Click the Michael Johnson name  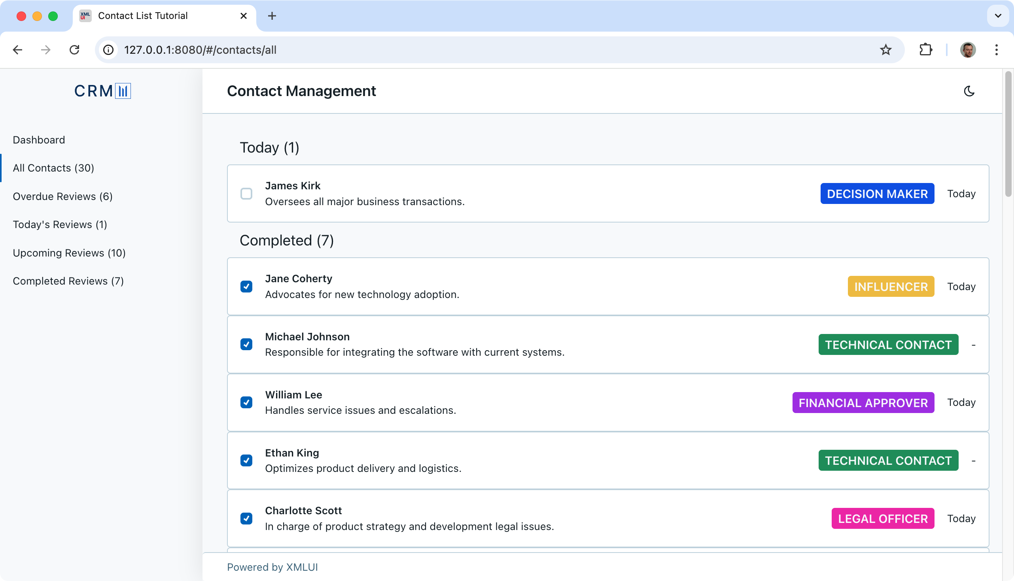click(307, 337)
